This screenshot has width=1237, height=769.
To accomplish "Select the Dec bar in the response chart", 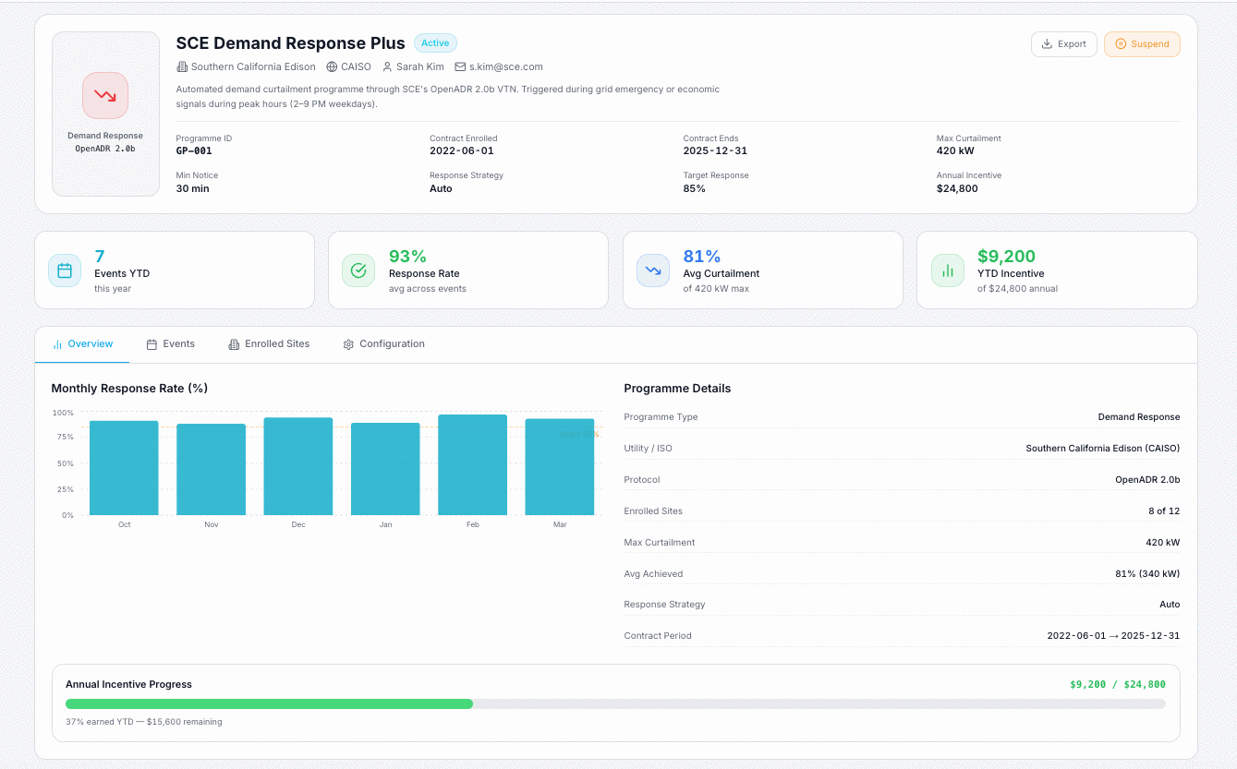I will pyautogui.click(x=298, y=466).
